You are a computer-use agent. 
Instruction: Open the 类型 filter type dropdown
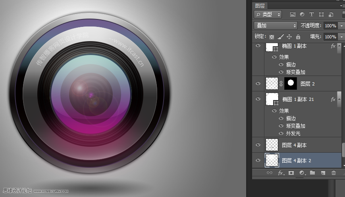pos(268,15)
